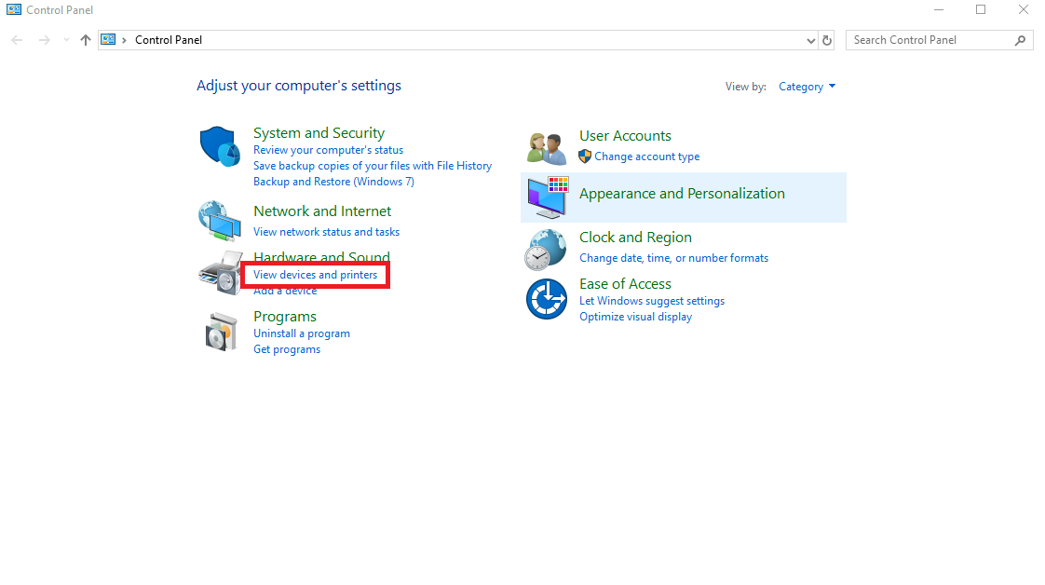
Task: Open Hardware and Sound category
Action: (x=321, y=256)
